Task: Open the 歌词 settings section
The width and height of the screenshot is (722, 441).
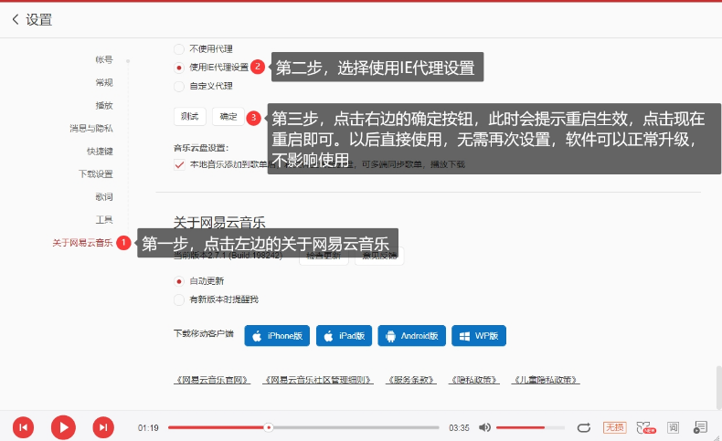Action: click(104, 197)
